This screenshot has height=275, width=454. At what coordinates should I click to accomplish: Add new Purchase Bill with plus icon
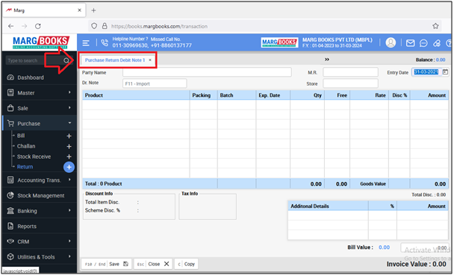(x=69, y=136)
